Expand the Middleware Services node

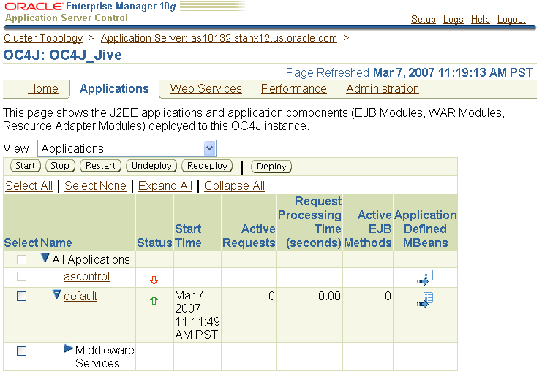(69, 348)
